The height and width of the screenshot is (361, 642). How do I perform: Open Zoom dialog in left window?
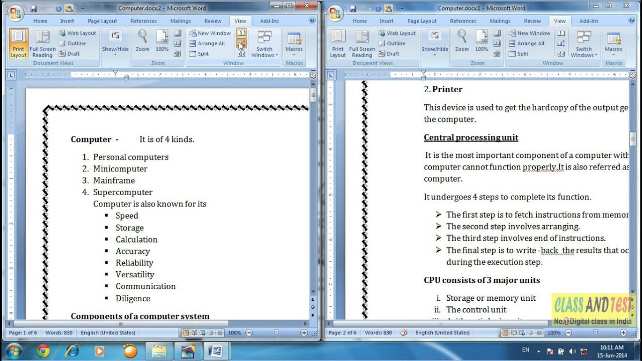pyautogui.click(x=142, y=41)
